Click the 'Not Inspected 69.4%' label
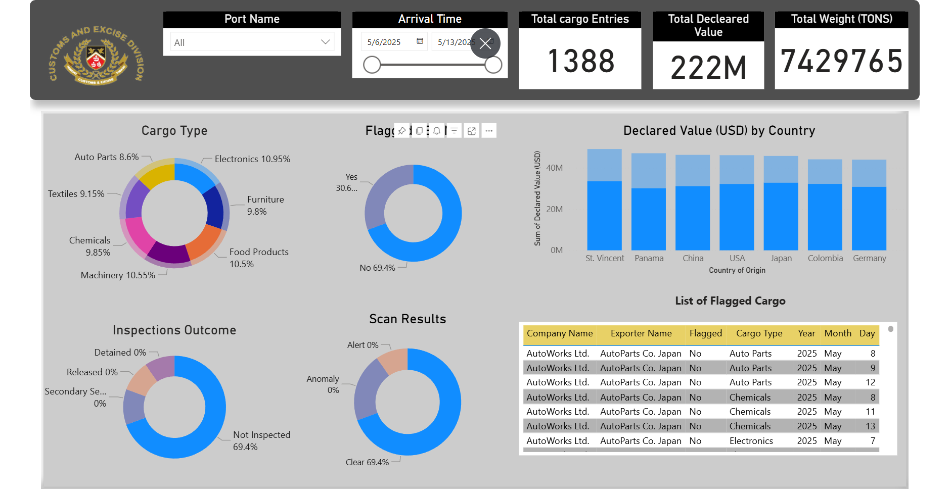Viewport: 950px width, 497px height. [x=262, y=441]
